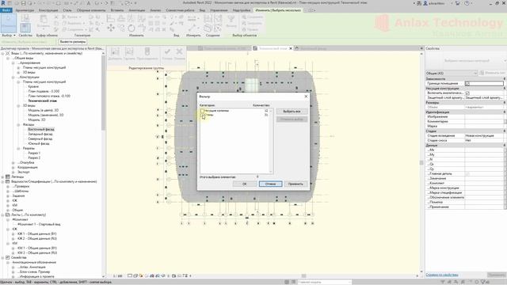Click the Листы sheets node icon in project browser
Screen dimensions: 507x285
pos(8,215)
